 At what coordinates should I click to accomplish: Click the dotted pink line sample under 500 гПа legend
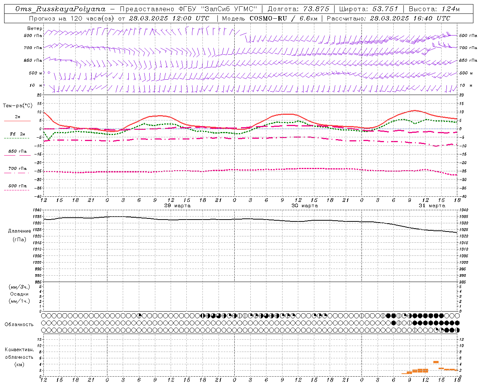pyautogui.click(x=17, y=190)
